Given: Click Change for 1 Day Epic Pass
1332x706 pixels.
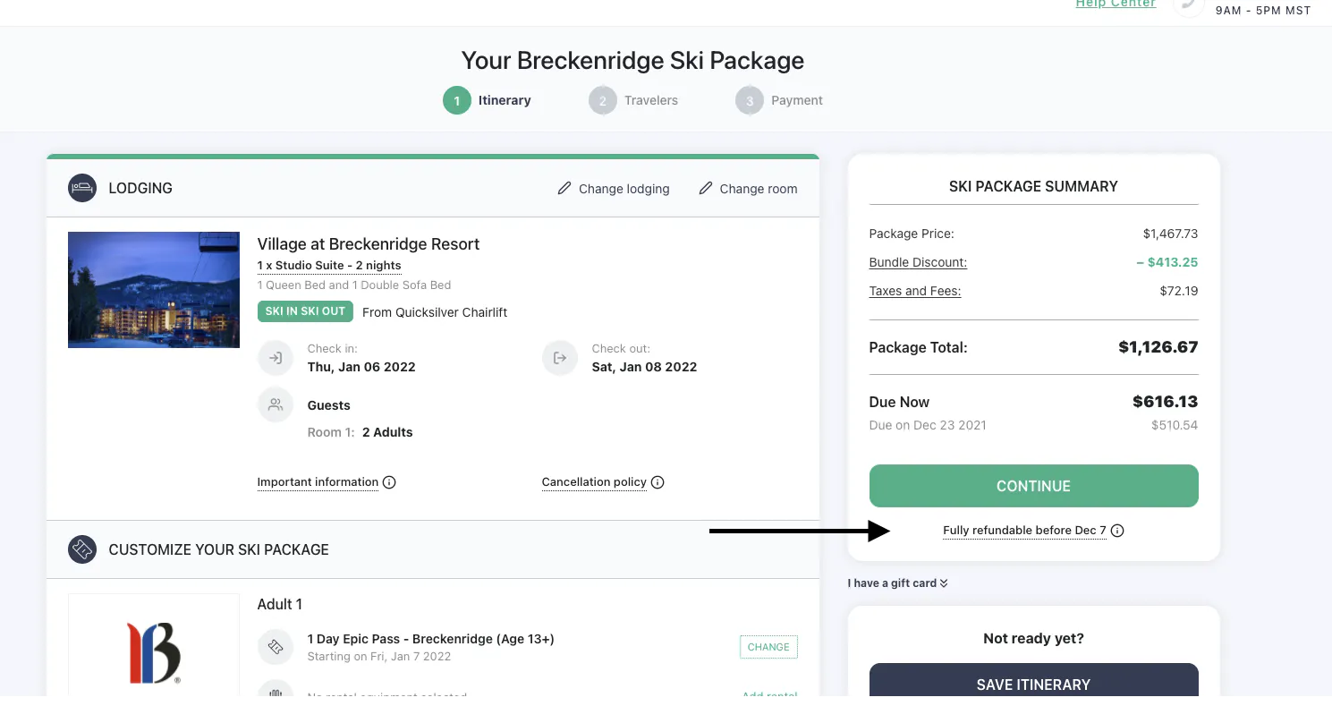Looking at the screenshot, I should tap(768, 647).
